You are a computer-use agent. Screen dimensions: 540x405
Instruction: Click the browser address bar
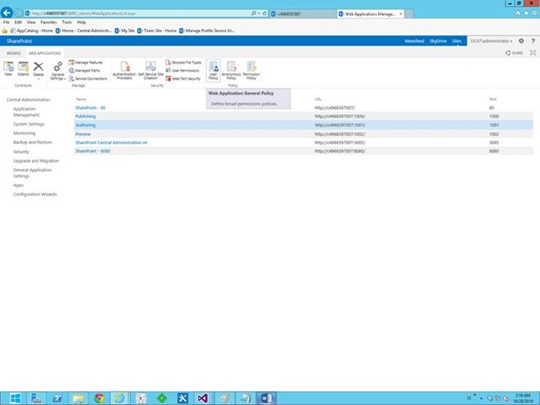138,13
